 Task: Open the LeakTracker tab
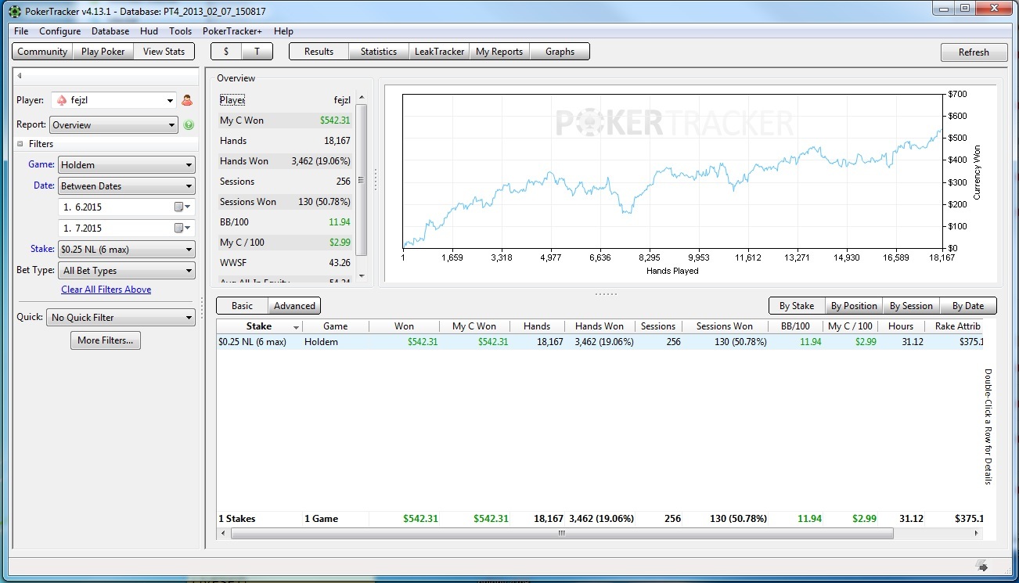(439, 52)
